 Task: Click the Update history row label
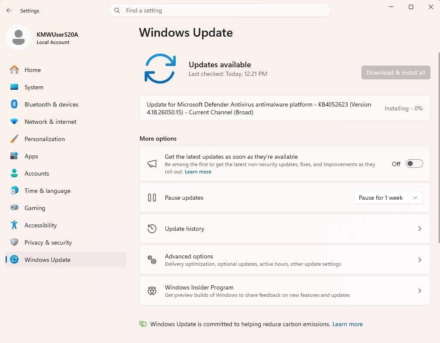click(x=185, y=229)
